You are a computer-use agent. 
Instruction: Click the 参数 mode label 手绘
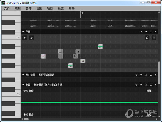tap(60, 85)
